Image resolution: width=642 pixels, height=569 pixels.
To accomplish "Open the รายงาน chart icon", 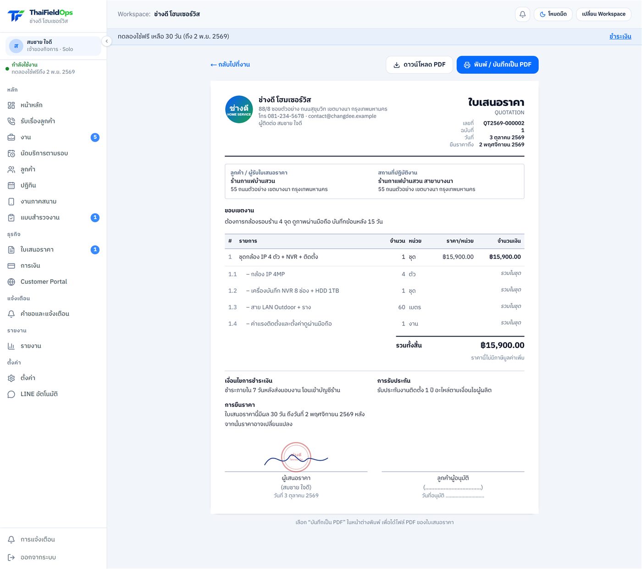I will 11,346.
